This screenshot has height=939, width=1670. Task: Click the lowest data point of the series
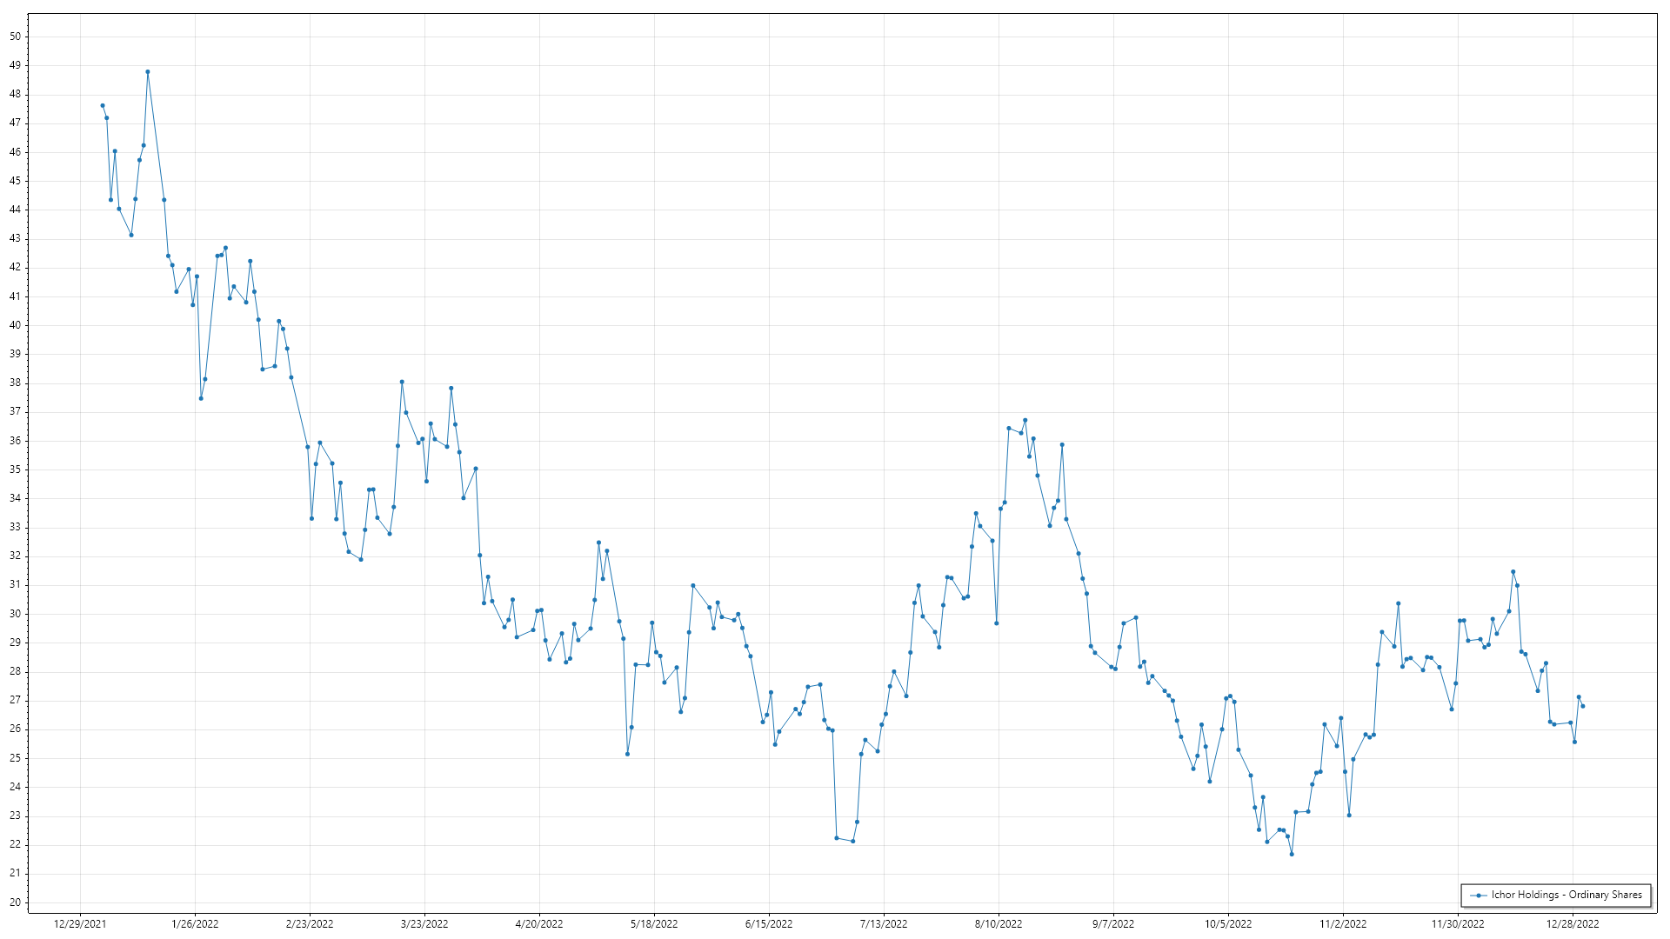point(1292,855)
